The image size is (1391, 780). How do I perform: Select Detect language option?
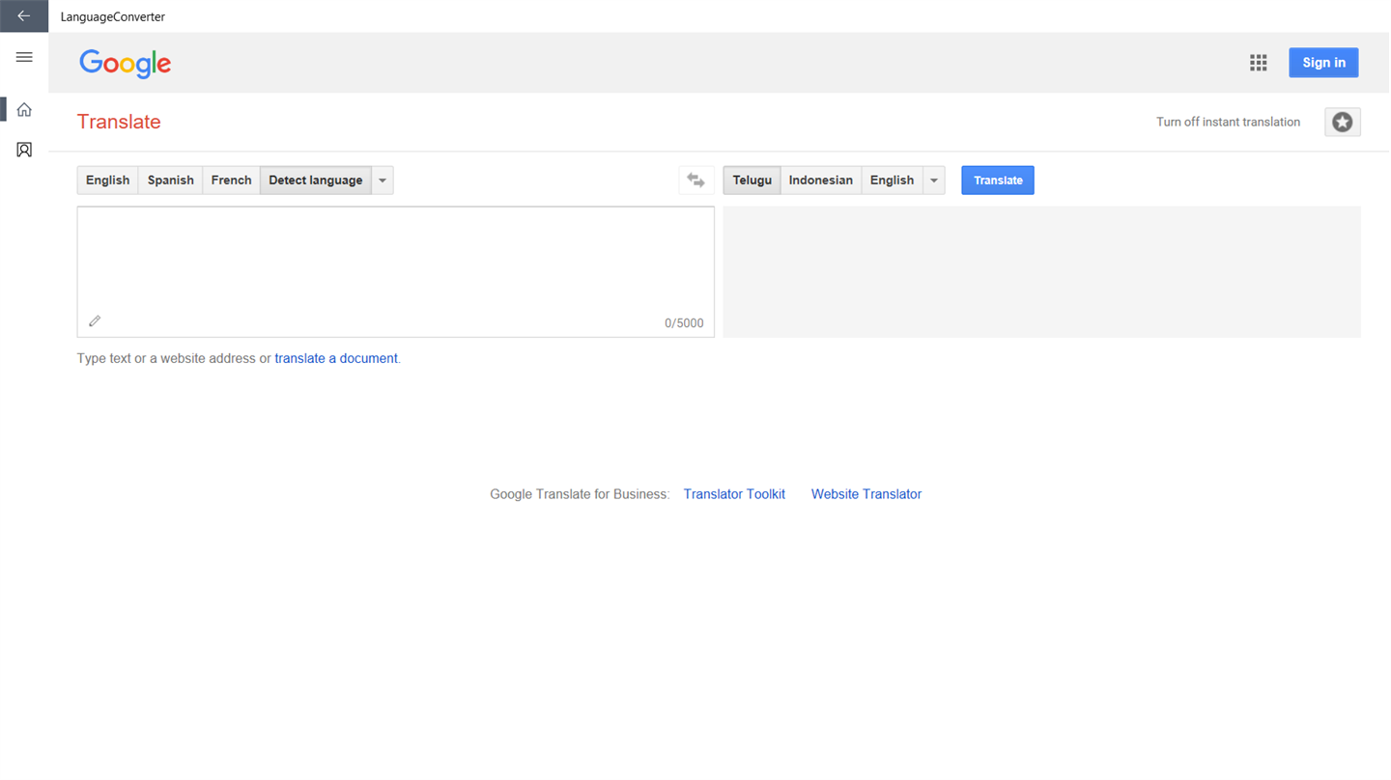point(316,181)
